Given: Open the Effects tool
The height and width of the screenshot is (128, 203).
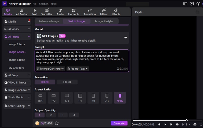Looking at the screenshot, I should point(116,12).
